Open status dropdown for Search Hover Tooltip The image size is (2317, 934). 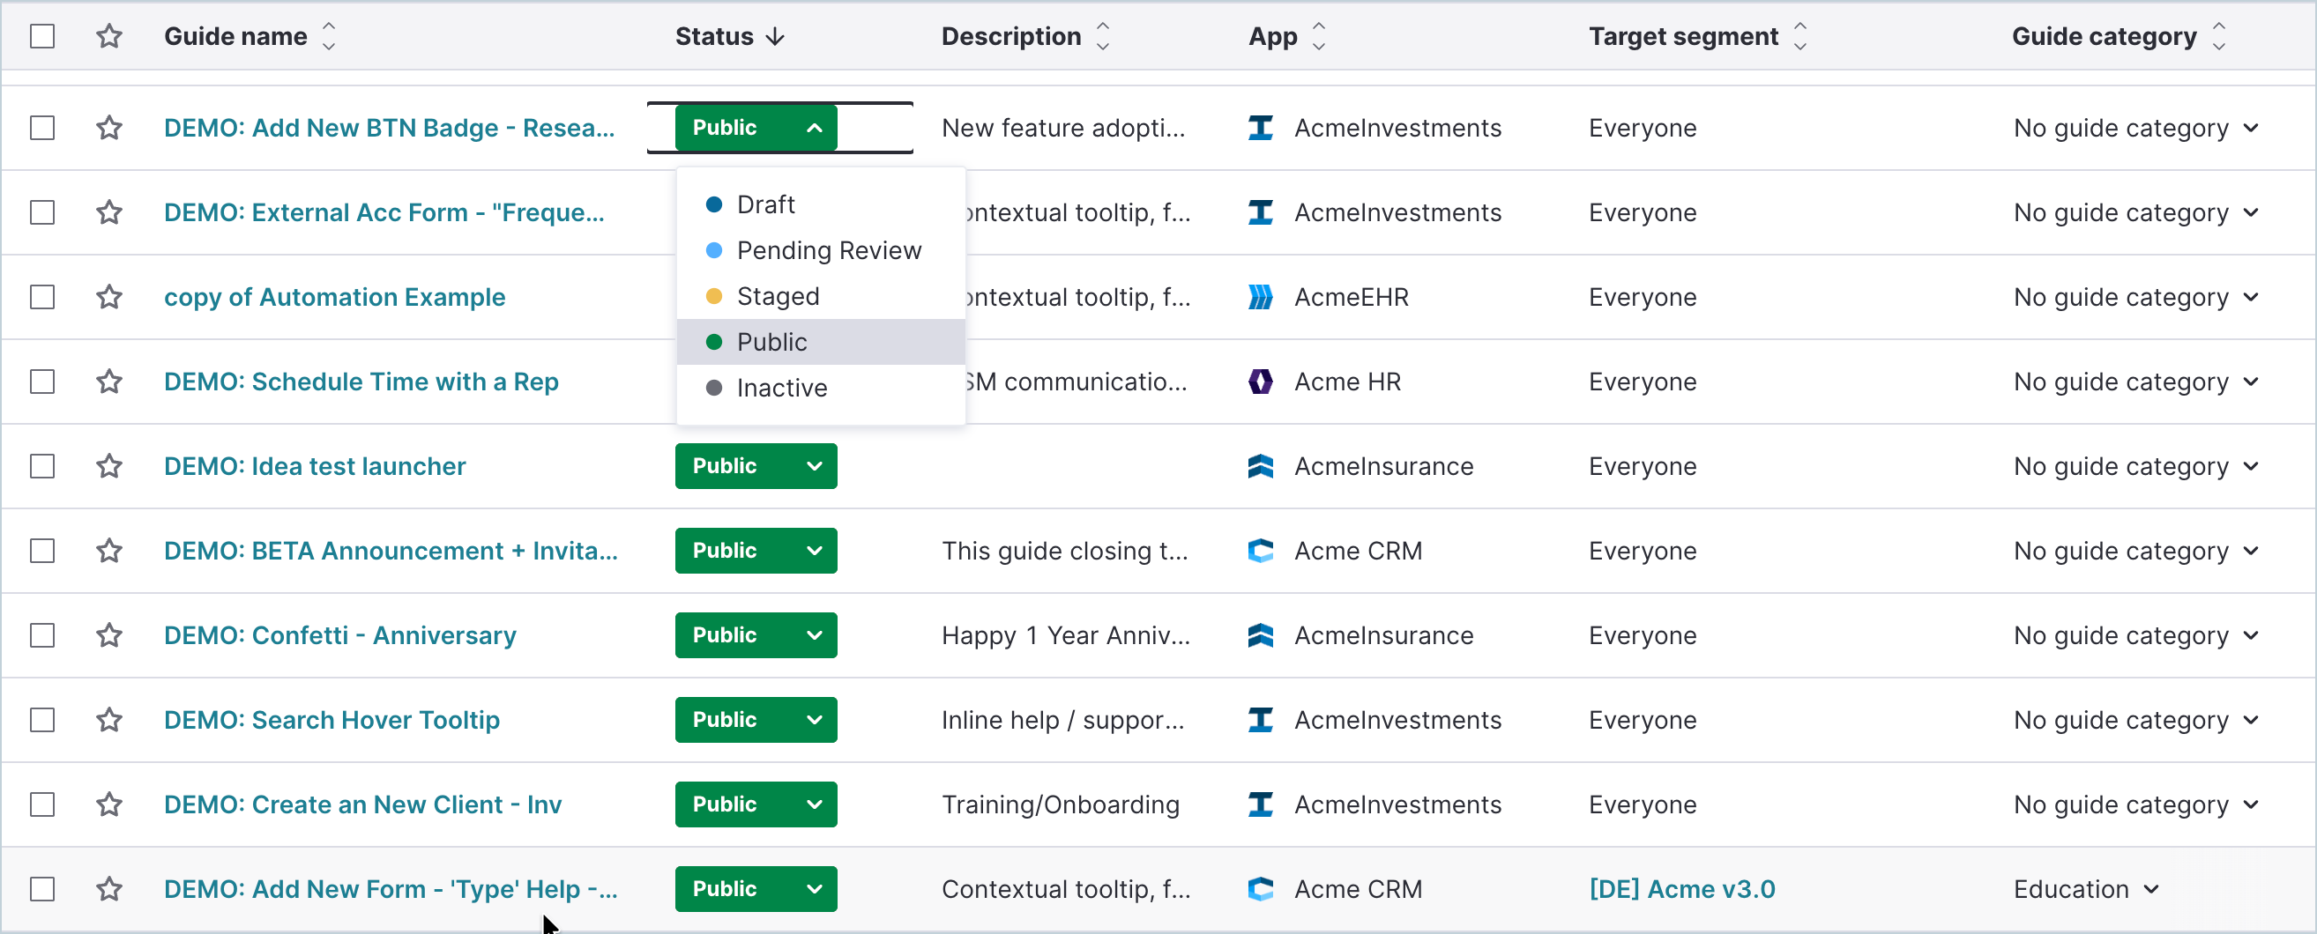click(756, 719)
